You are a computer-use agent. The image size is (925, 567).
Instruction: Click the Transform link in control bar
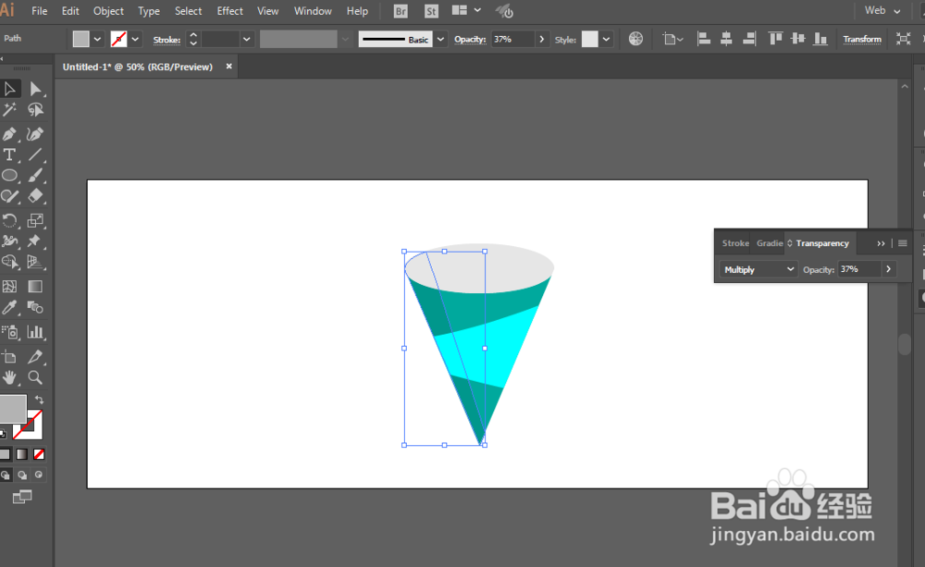[862, 40]
